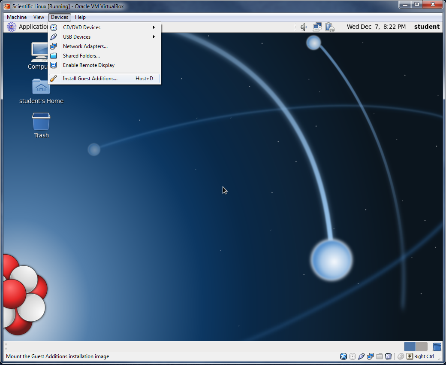
Task: Click the date and time clock
Action: pos(376,27)
